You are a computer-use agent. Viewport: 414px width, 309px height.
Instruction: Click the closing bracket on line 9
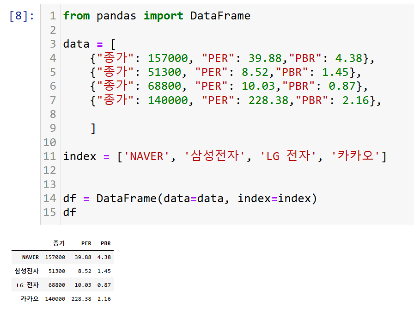click(x=93, y=129)
